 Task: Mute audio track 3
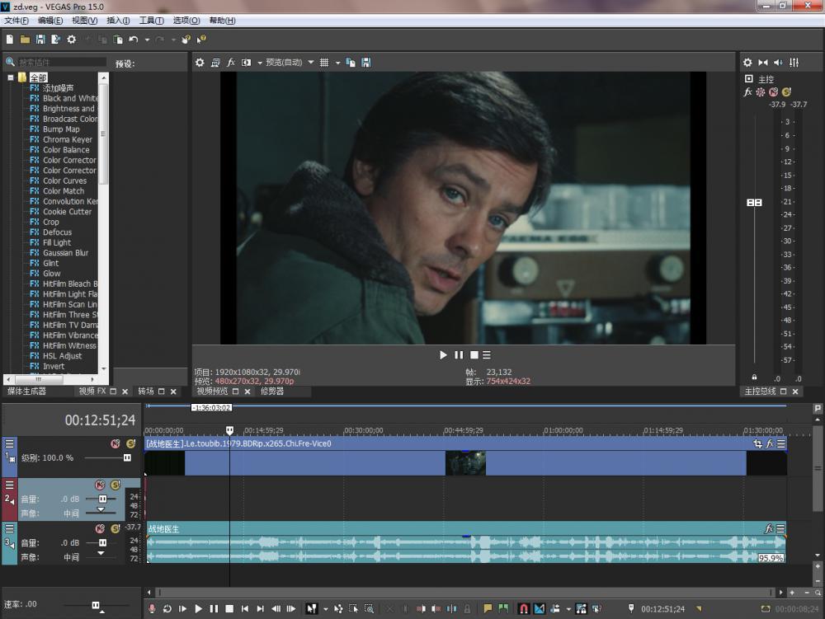(100, 528)
